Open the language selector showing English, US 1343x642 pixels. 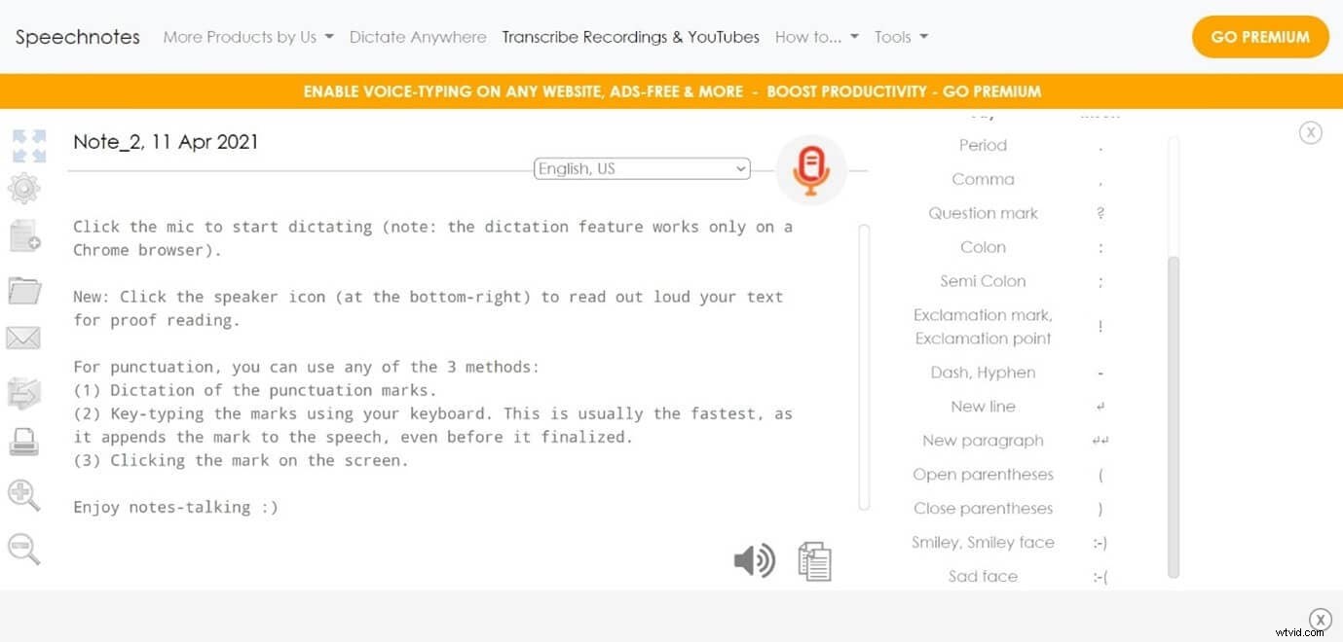pos(641,167)
